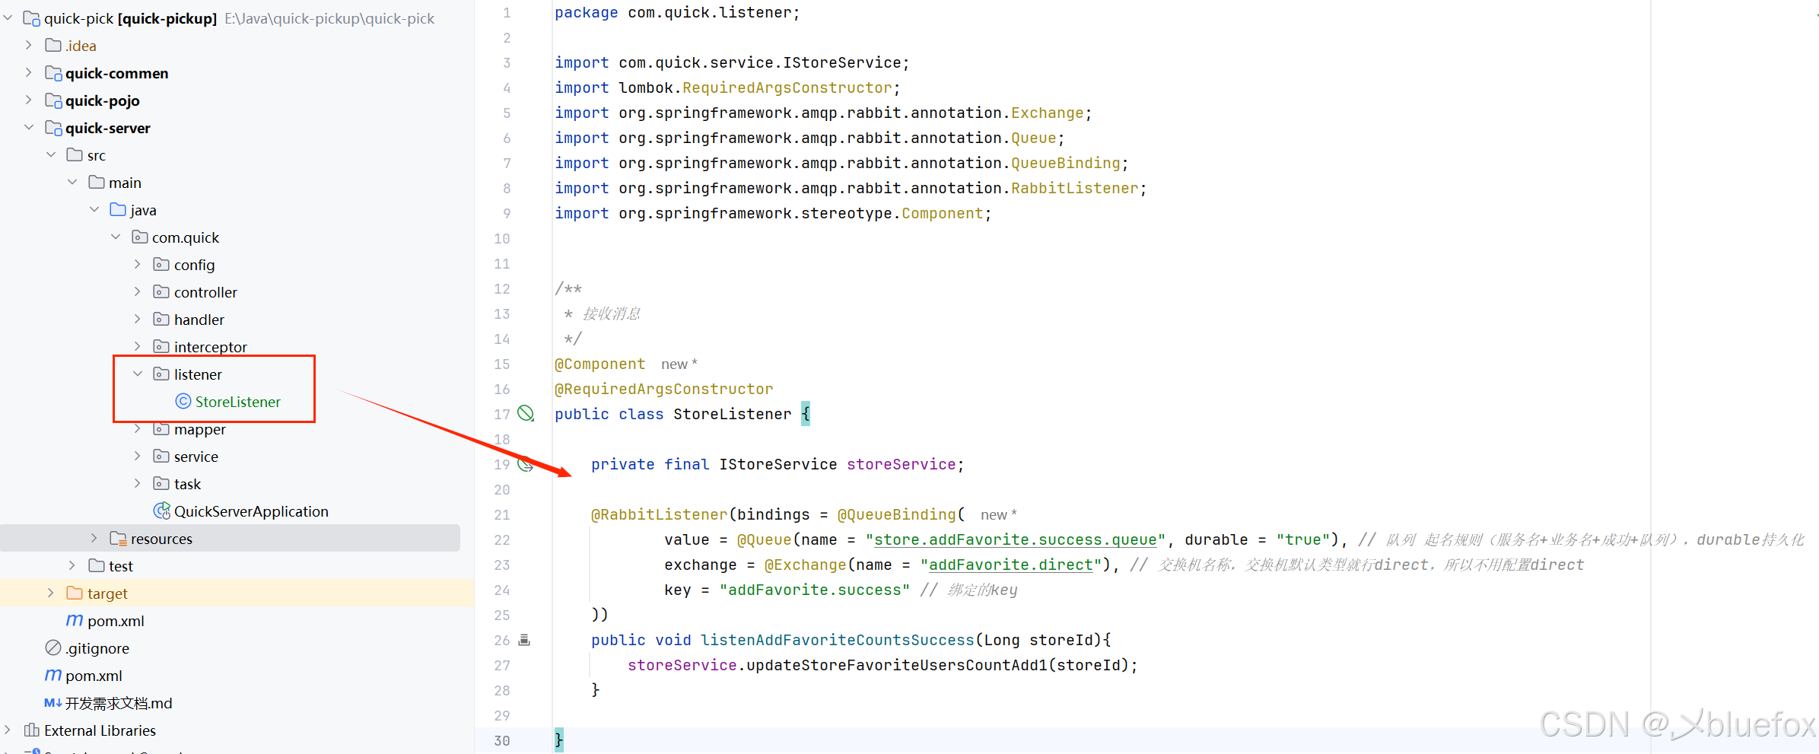Select the mapper package
This screenshot has height=754, width=1819.
point(200,429)
